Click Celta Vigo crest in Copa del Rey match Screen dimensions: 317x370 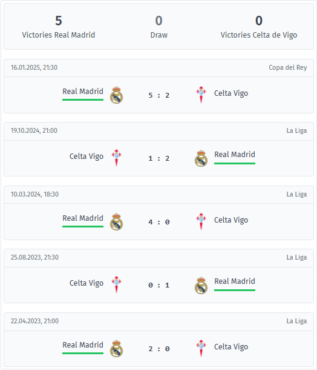tap(201, 95)
